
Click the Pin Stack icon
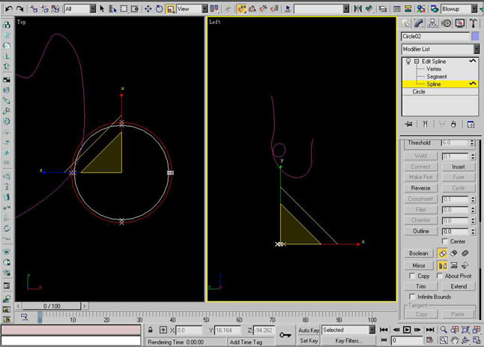(x=408, y=124)
